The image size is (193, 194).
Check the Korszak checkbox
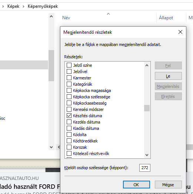coord(69,147)
